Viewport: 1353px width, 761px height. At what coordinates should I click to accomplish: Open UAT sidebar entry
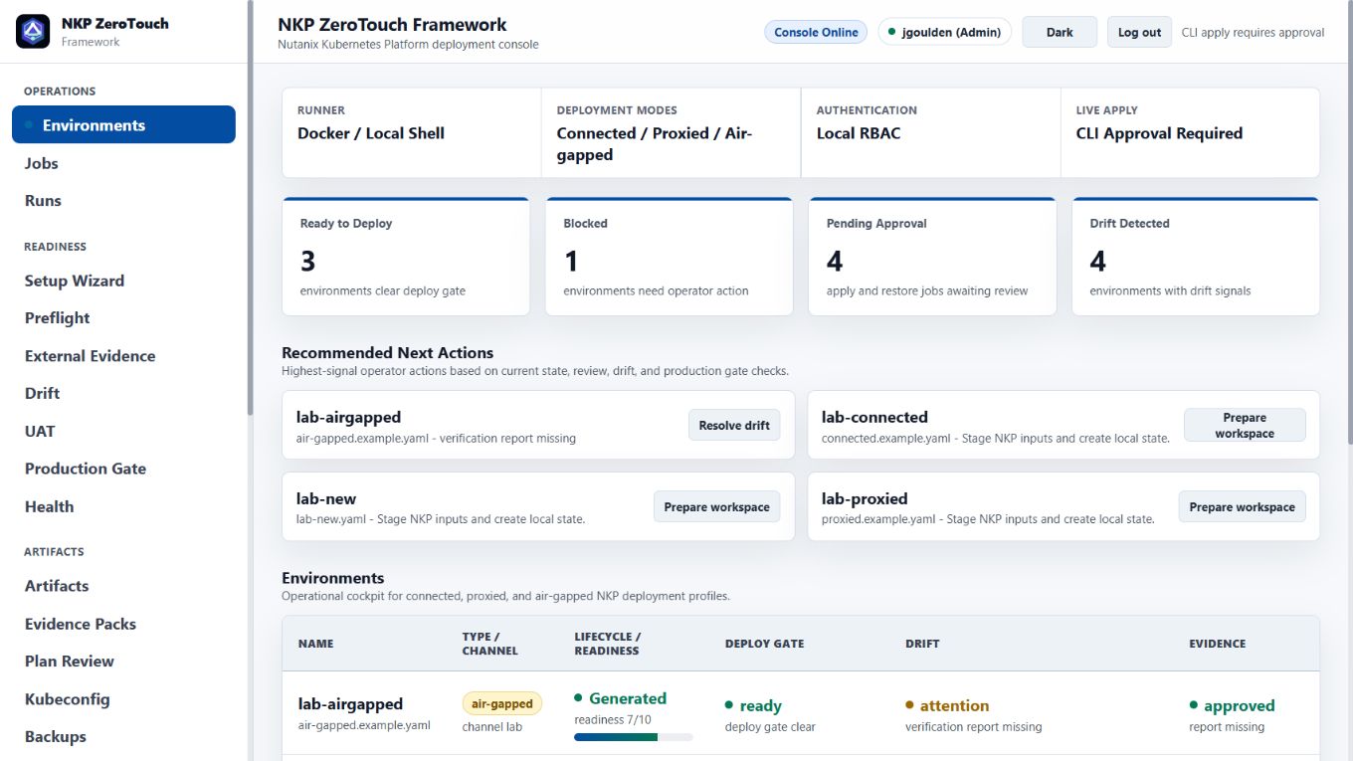point(40,431)
